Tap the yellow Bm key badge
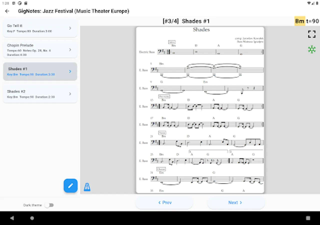The height and width of the screenshot is (225, 320). (300, 21)
